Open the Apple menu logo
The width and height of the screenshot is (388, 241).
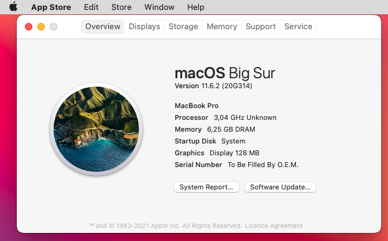coord(13,7)
